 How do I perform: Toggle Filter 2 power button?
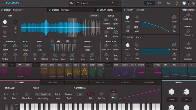click(124, 37)
